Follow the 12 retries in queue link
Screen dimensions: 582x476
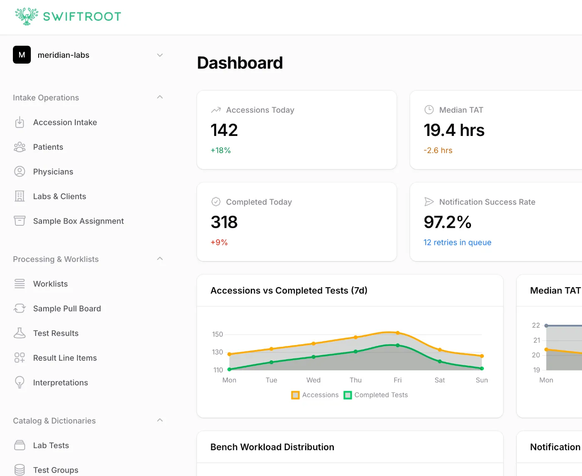point(457,242)
